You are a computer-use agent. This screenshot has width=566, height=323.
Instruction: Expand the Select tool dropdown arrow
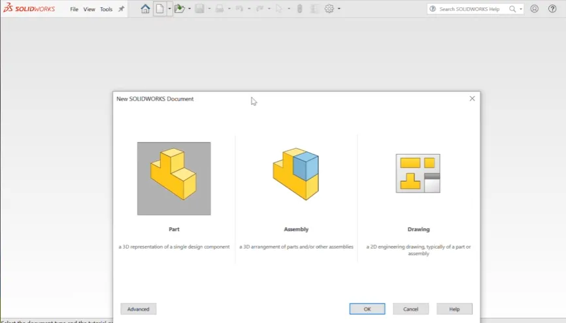(x=289, y=8)
